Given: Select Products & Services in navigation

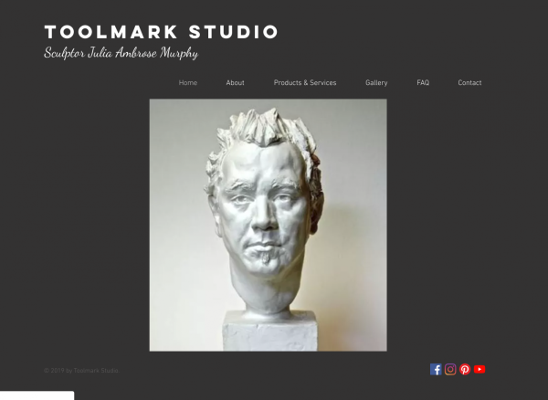Looking at the screenshot, I should (305, 83).
